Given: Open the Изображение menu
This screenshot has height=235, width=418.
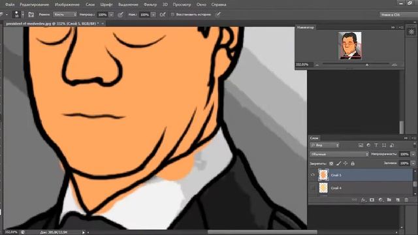Looking at the screenshot, I should (67, 5).
